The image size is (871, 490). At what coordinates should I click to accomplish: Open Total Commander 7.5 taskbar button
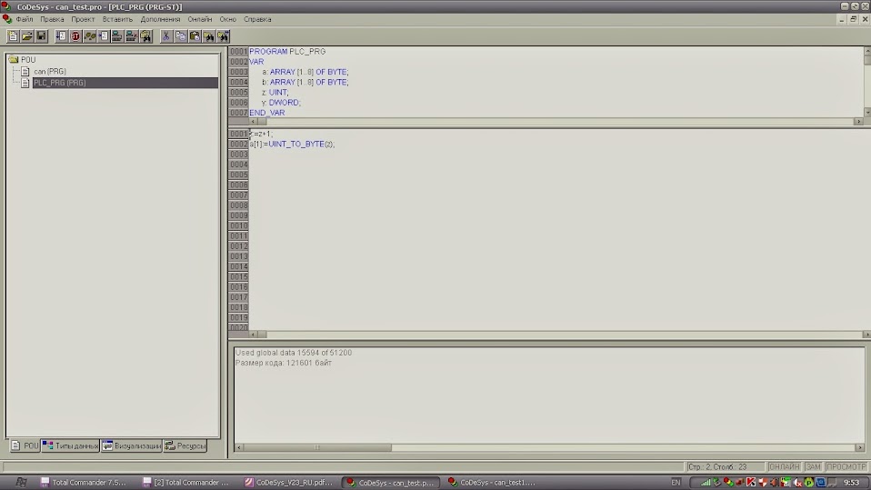click(x=84, y=482)
